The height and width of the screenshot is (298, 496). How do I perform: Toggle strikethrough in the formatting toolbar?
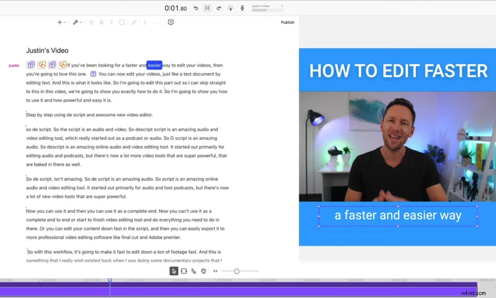(91, 22)
